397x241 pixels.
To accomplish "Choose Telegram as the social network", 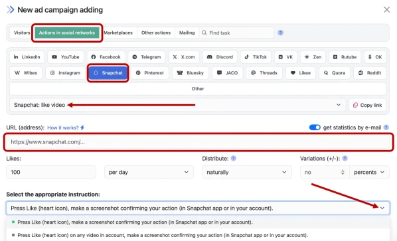I will coord(147,57).
